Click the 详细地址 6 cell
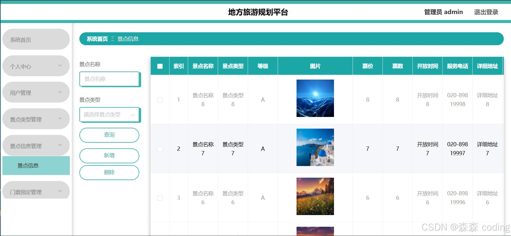 [x=487, y=198]
